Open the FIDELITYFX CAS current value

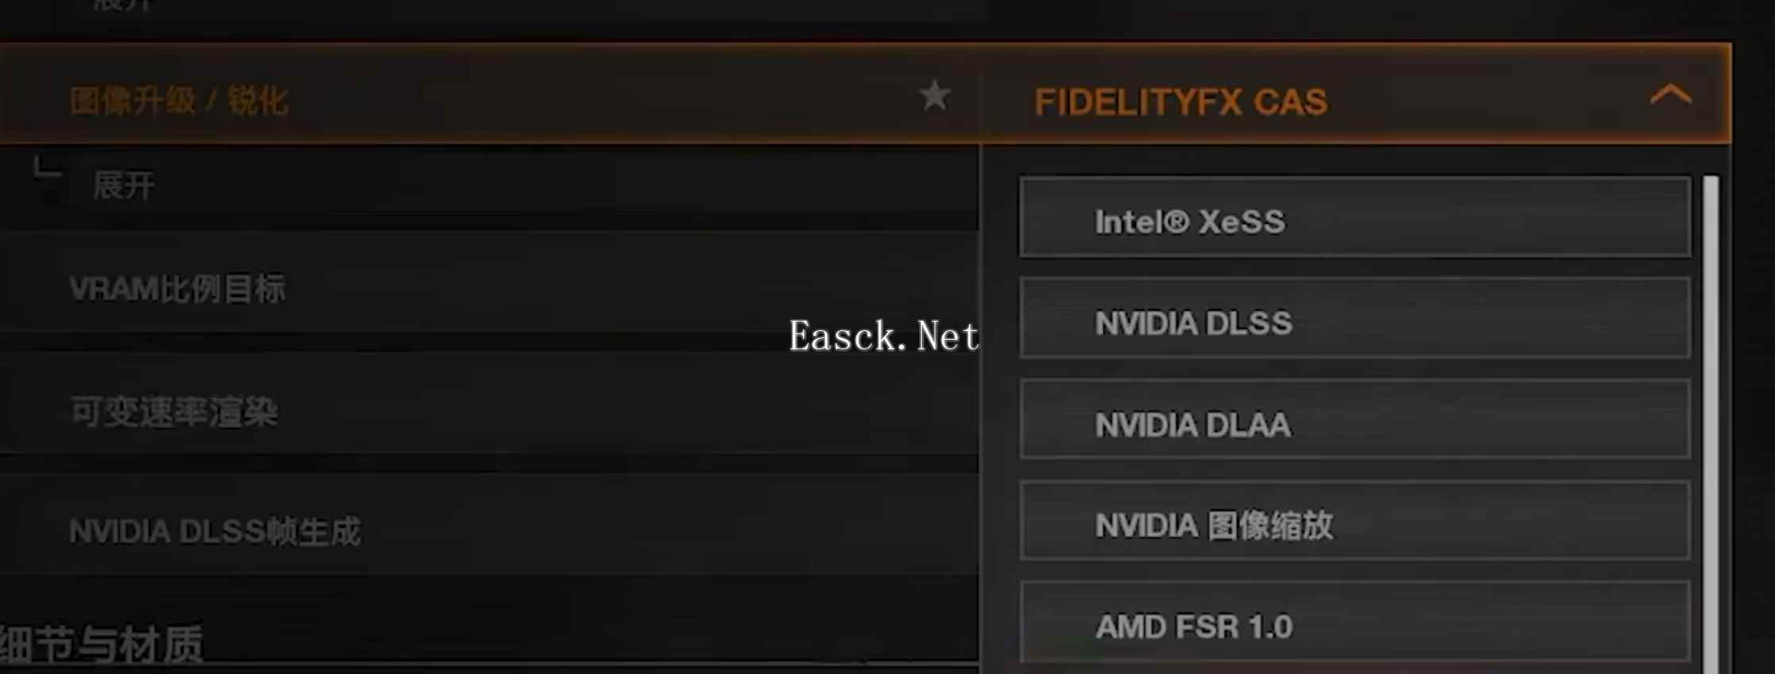1180,102
